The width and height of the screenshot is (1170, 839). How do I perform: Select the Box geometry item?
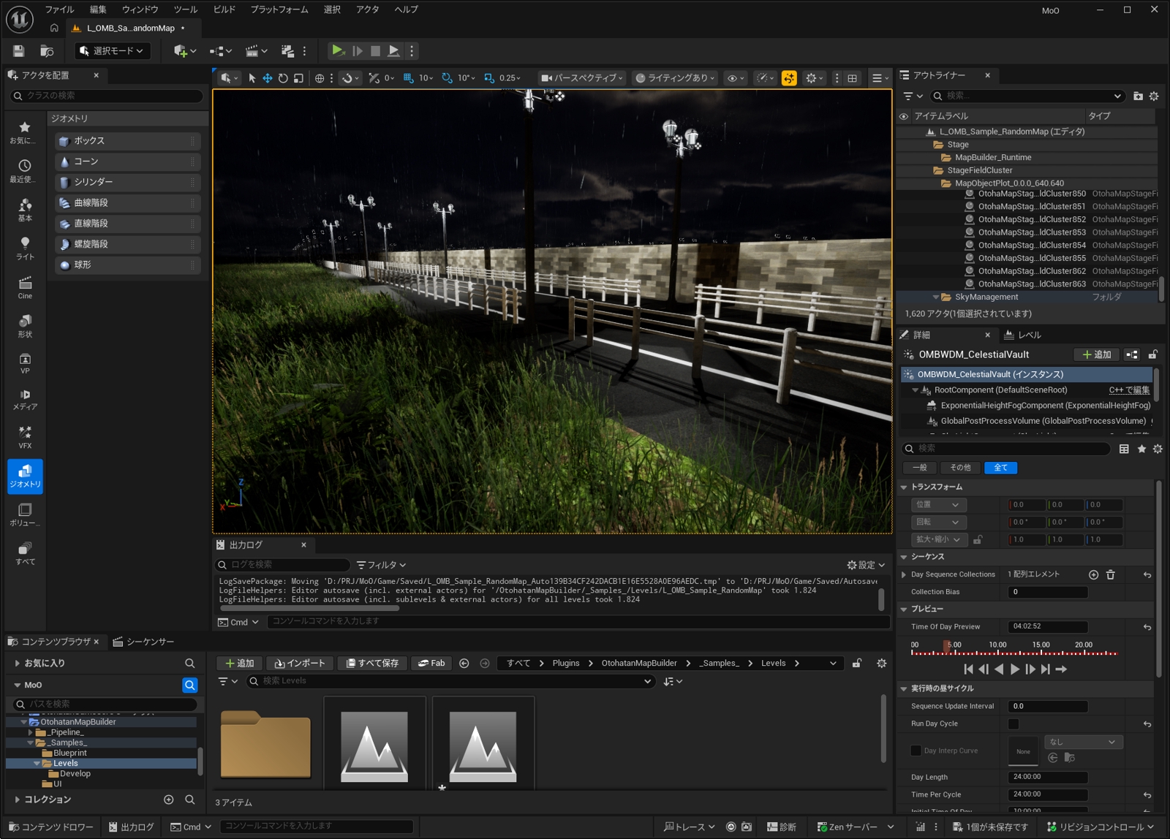click(x=127, y=140)
